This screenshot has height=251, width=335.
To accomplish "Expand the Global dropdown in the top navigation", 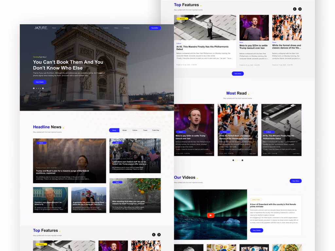I will pyautogui.click(x=64, y=28).
